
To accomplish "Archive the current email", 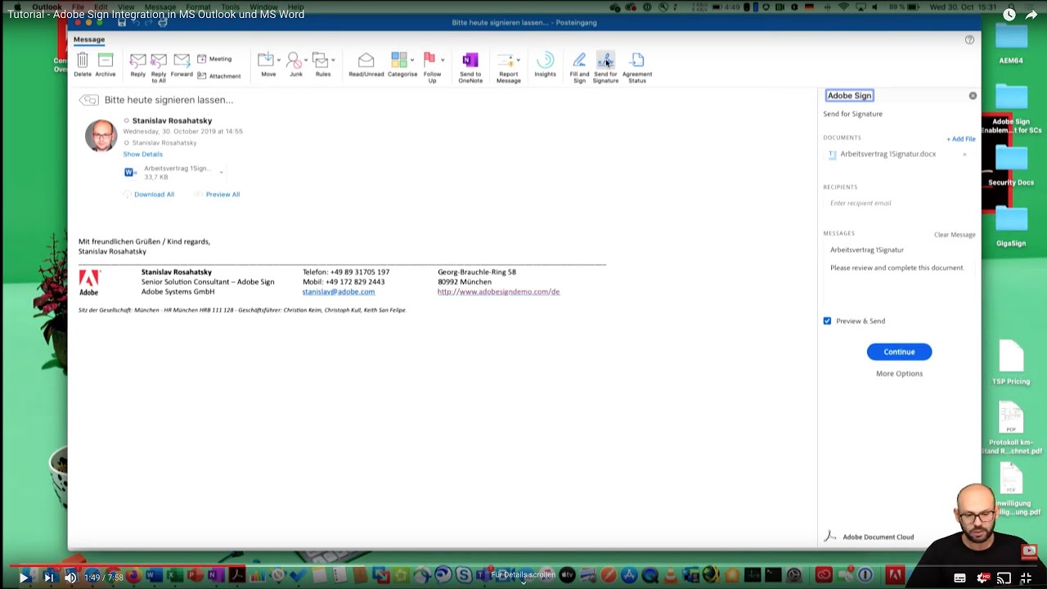I will click(x=106, y=65).
